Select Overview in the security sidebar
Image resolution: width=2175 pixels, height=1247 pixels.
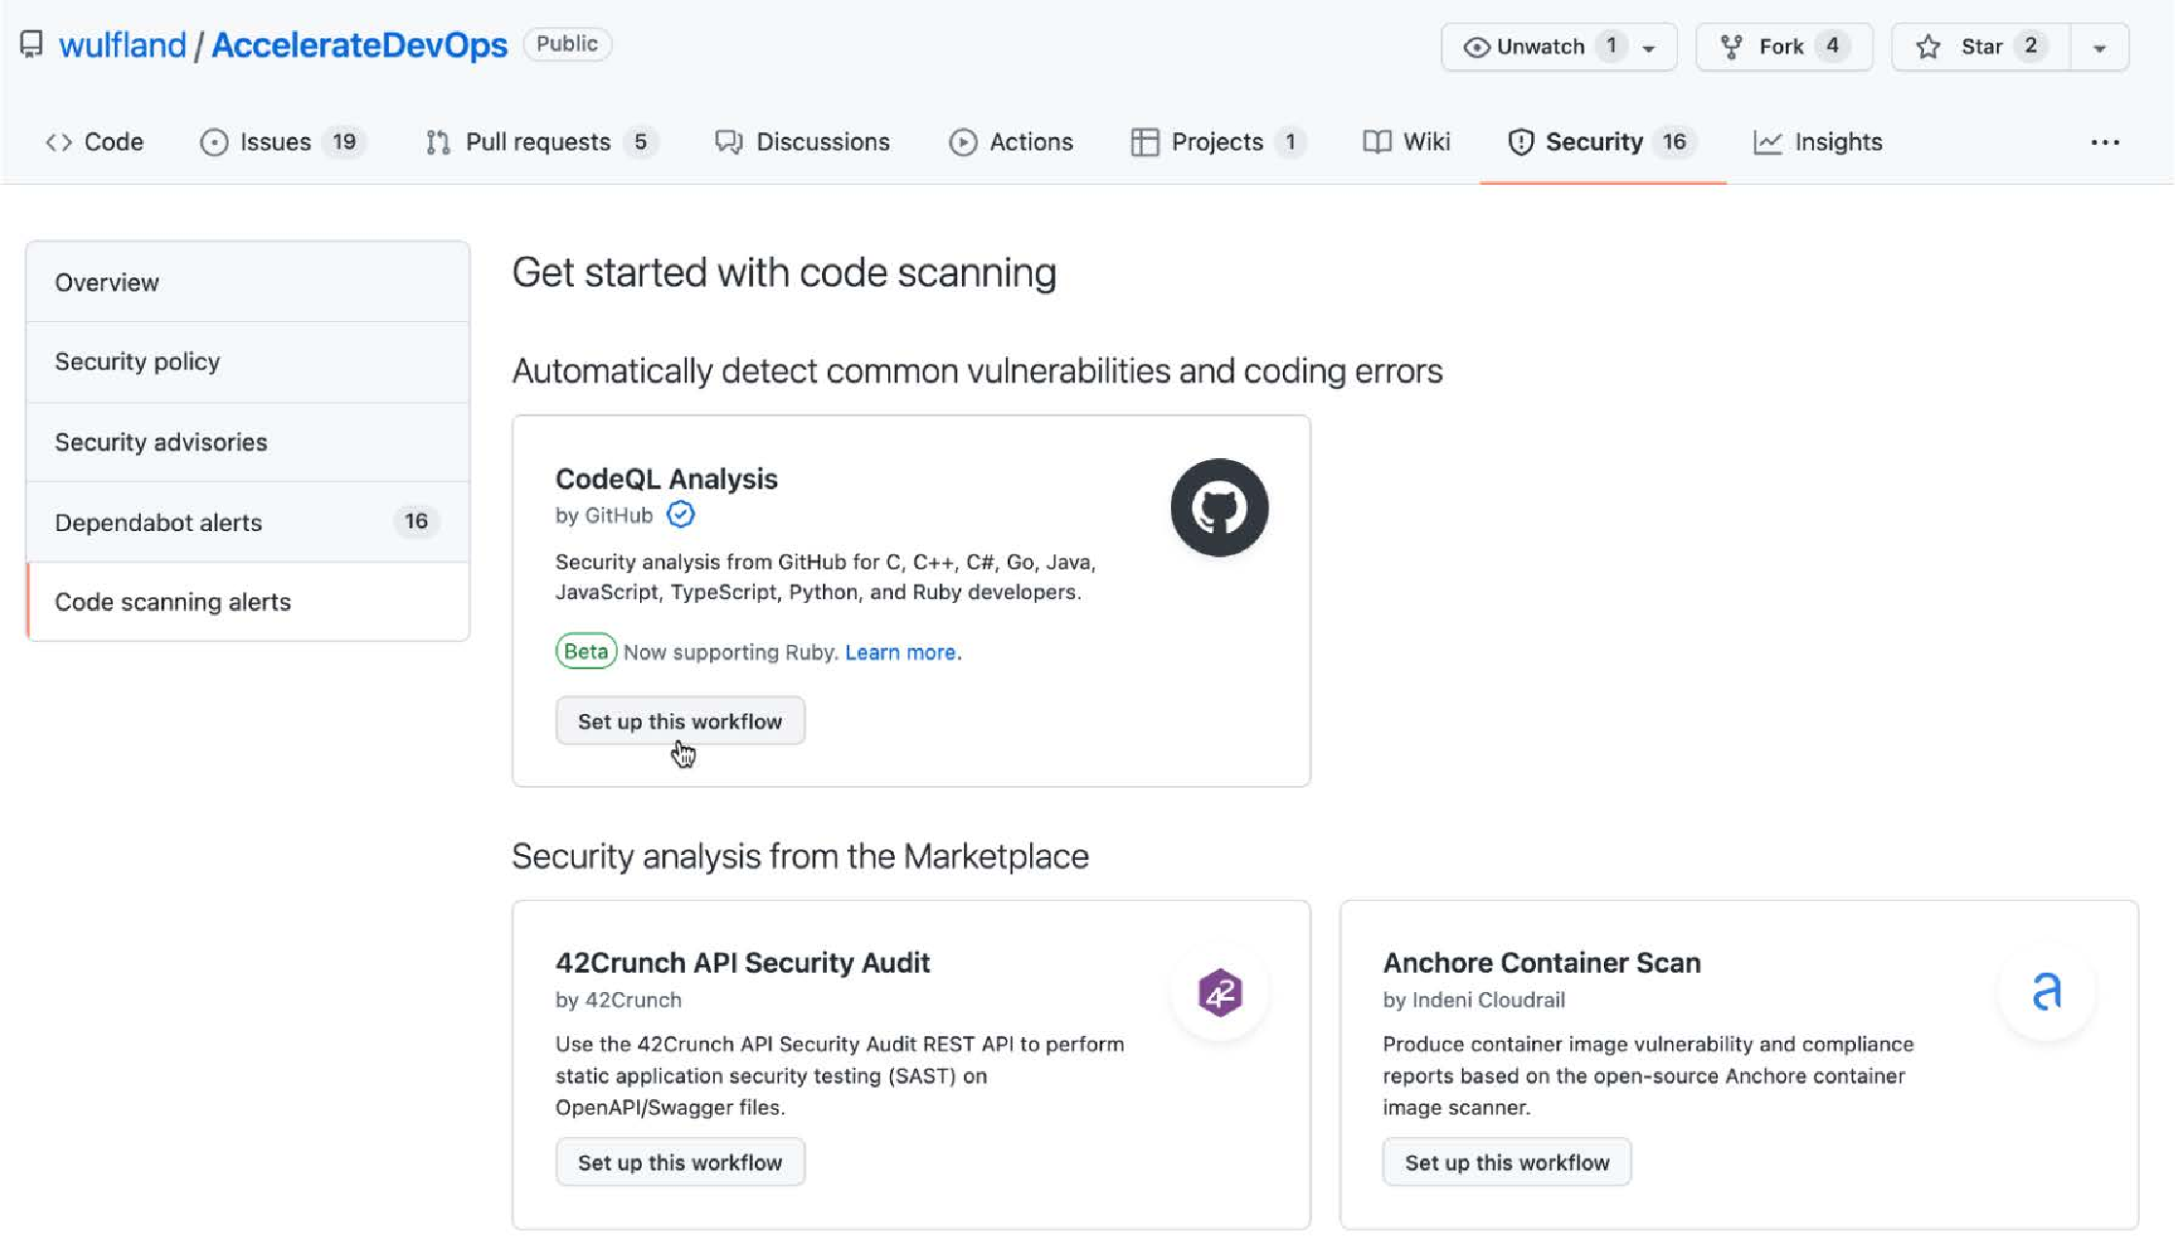(x=248, y=282)
